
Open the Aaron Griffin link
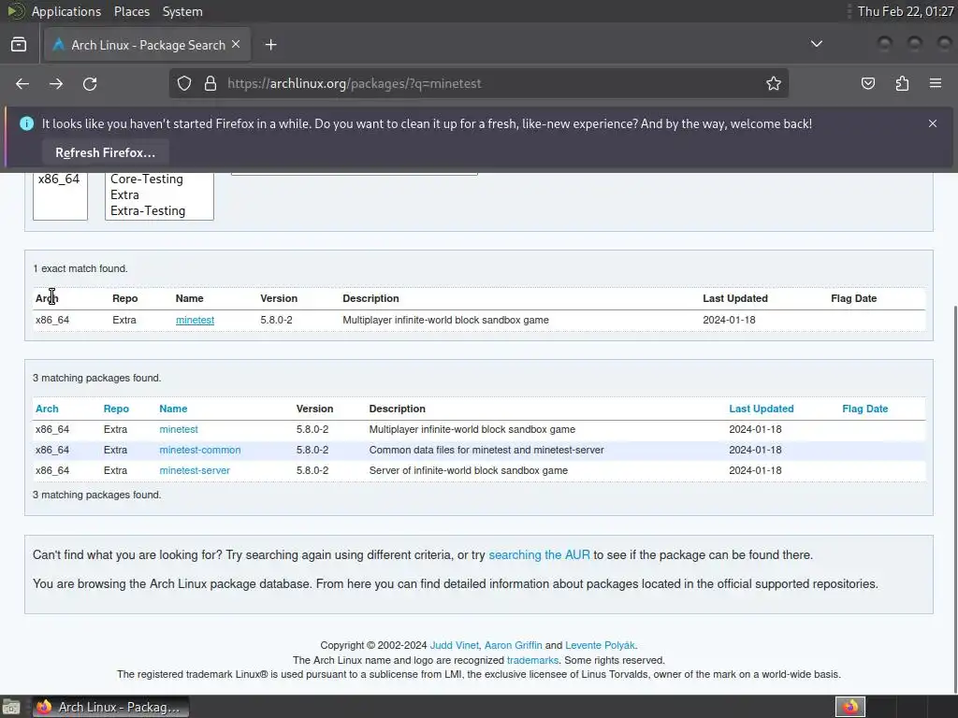pos(514,645)
